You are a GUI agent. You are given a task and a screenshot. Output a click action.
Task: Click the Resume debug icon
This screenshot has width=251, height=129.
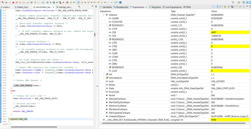[x=6, y=3]
